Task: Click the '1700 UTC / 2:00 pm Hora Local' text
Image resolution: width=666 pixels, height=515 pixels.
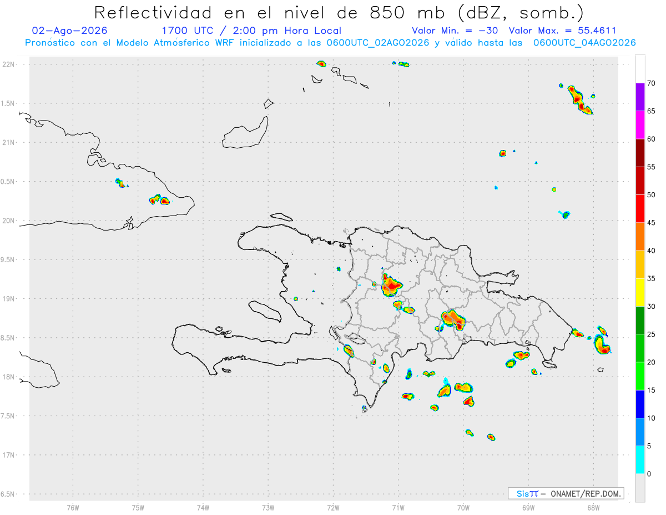Action: pyautogui.click(x=251, y=31)
